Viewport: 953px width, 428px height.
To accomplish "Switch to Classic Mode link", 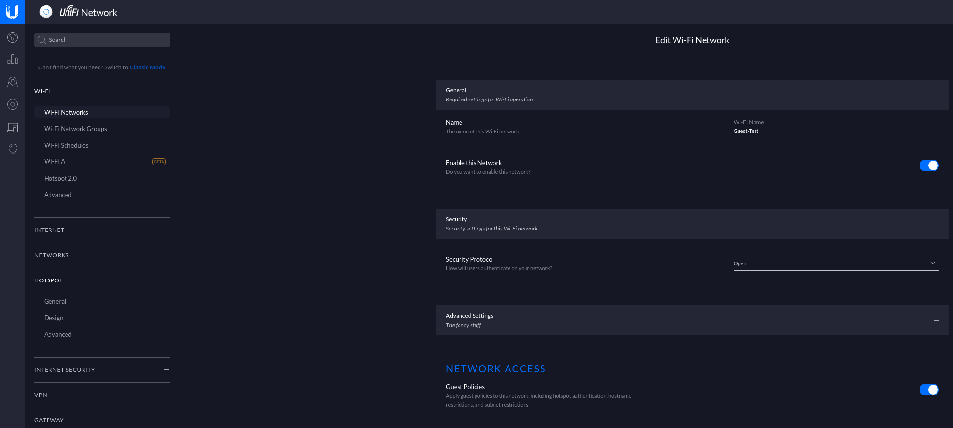I will (147, 67).
